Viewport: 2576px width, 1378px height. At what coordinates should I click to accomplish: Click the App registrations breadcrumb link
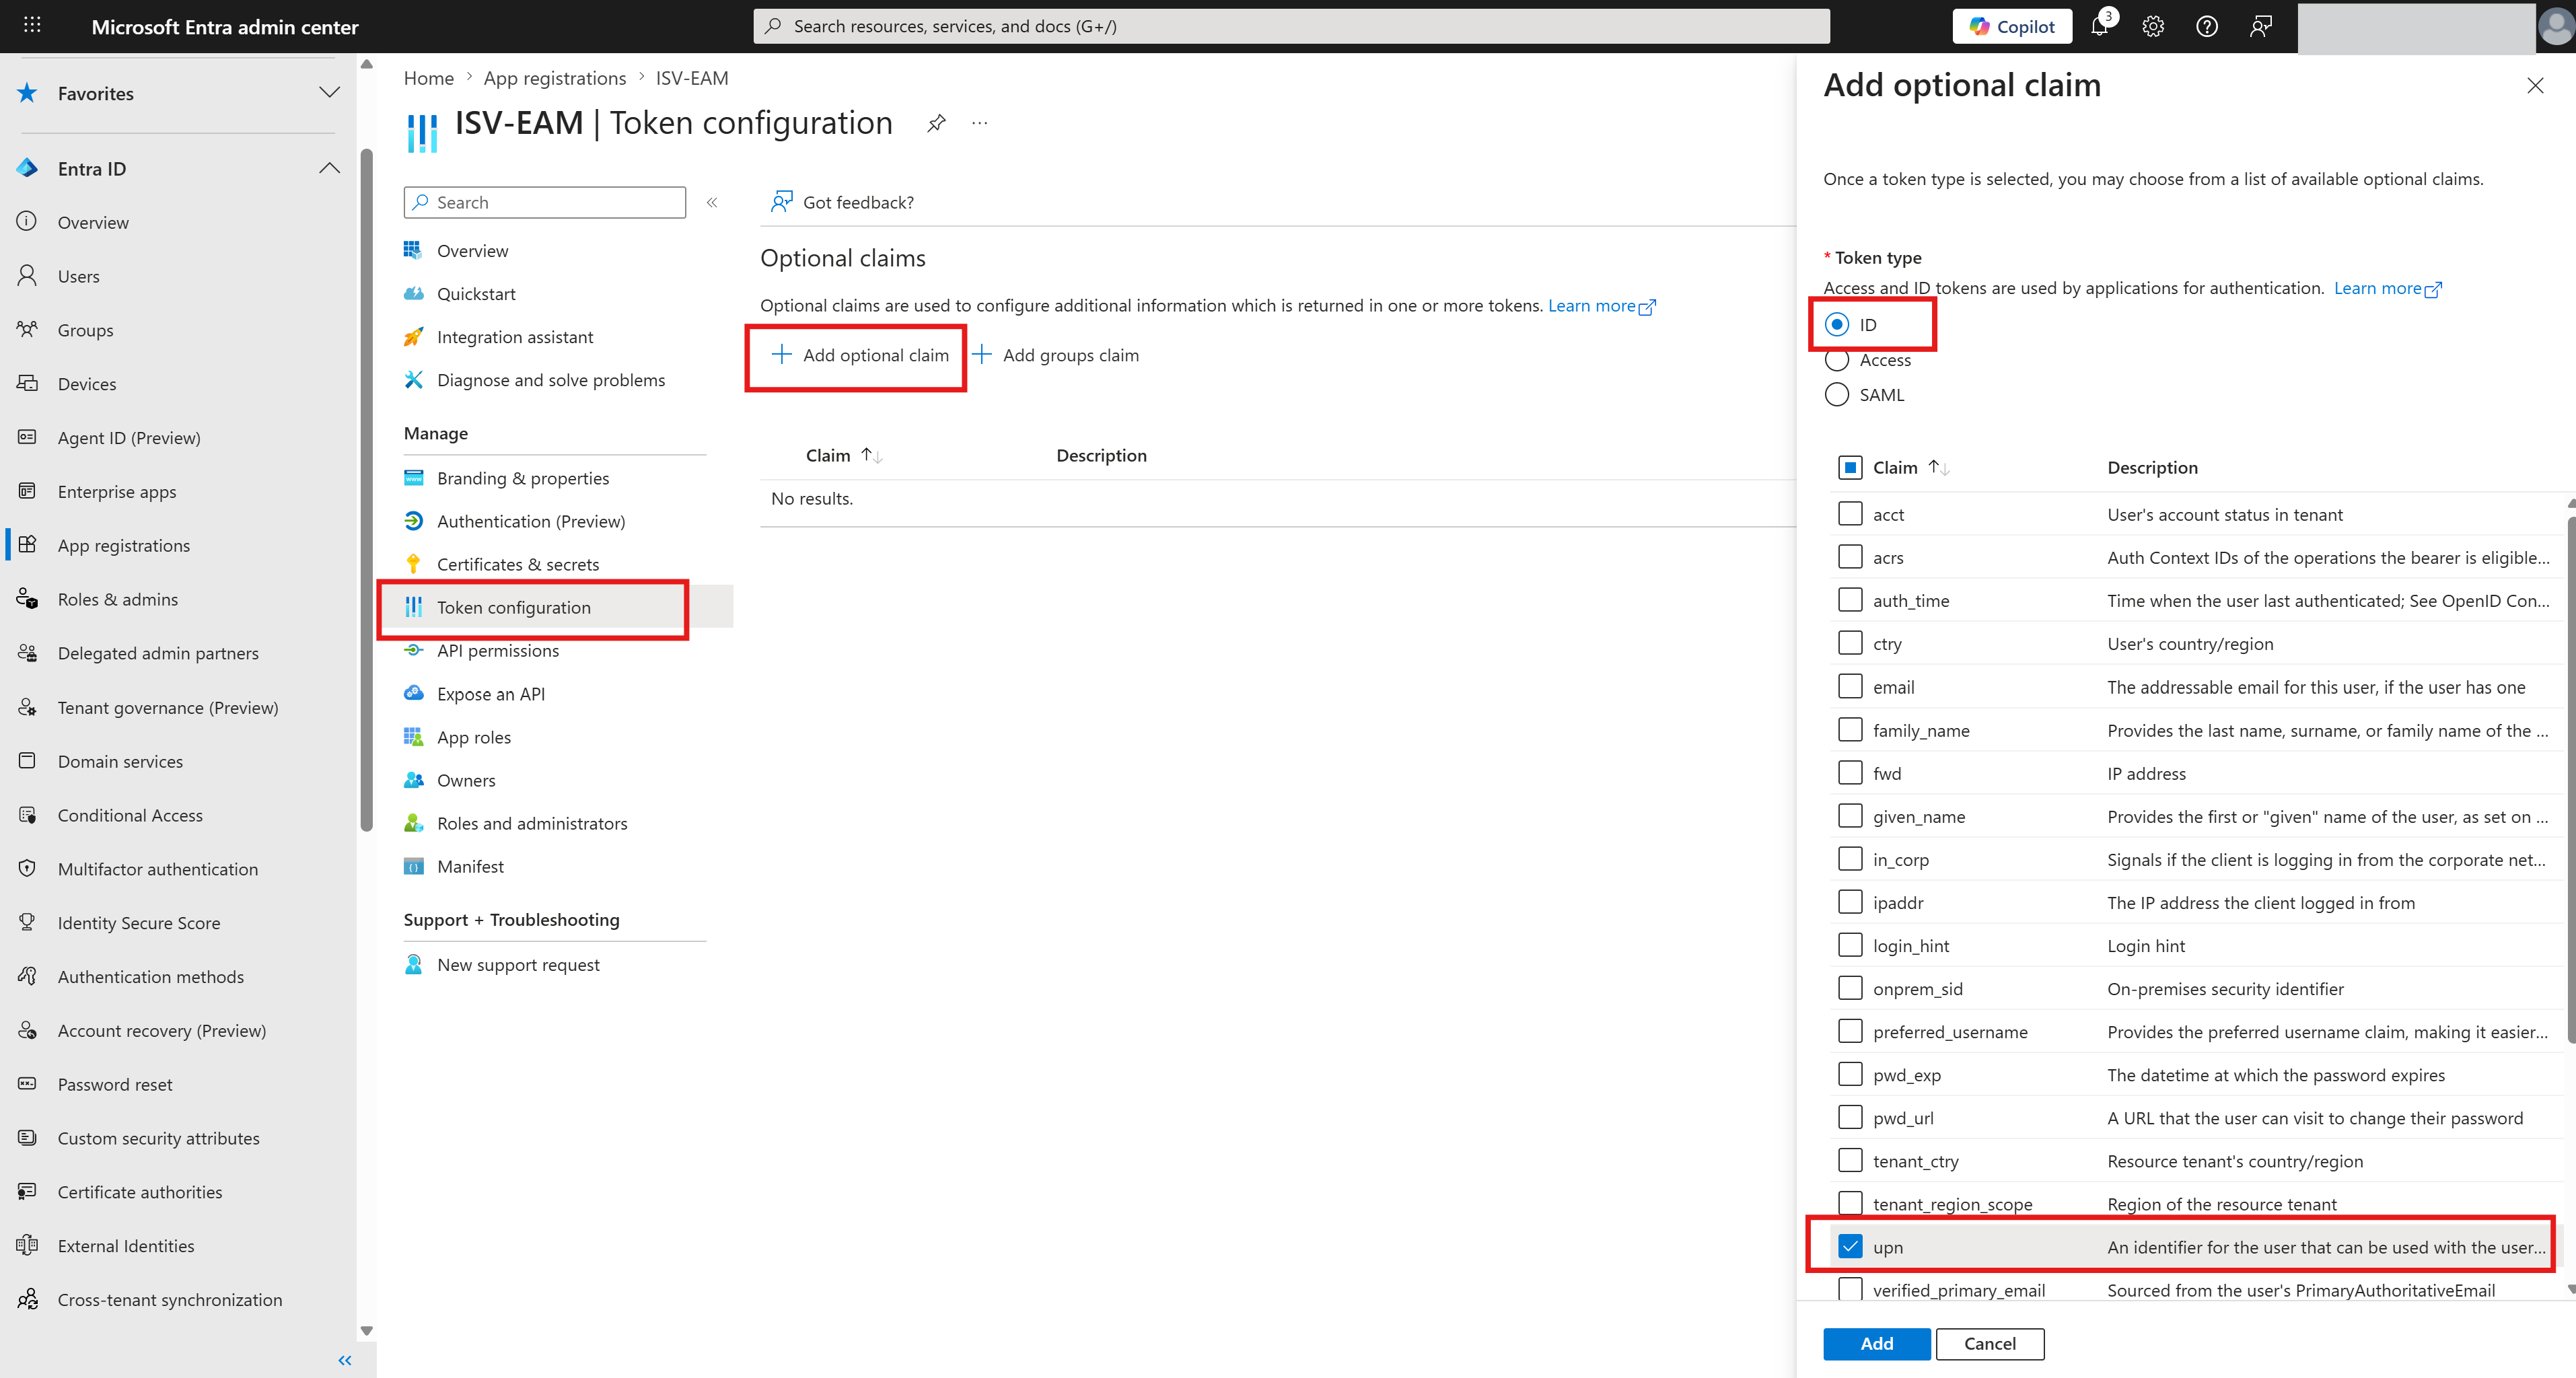tap(555, 78)
